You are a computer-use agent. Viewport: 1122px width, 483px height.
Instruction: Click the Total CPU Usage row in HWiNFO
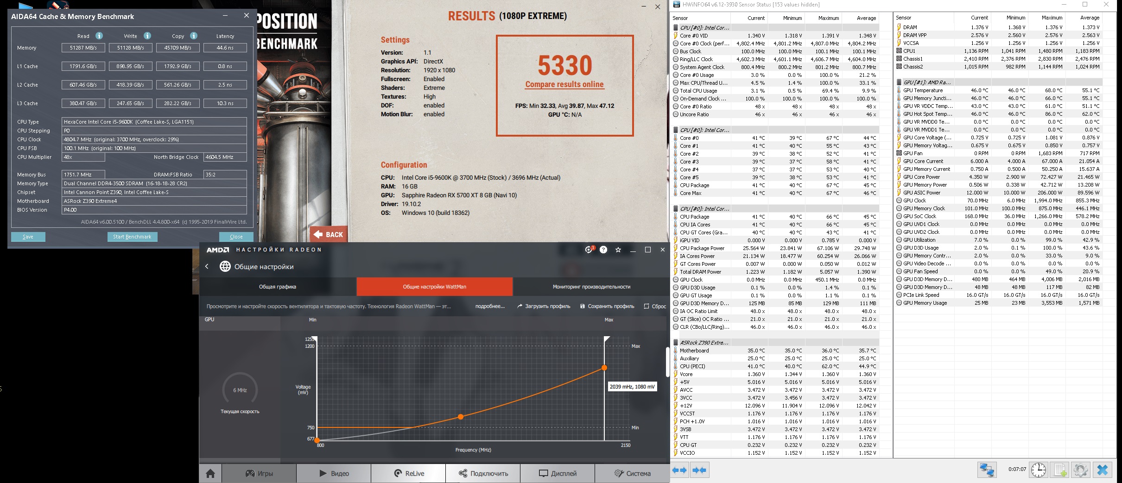coord(775,91)
